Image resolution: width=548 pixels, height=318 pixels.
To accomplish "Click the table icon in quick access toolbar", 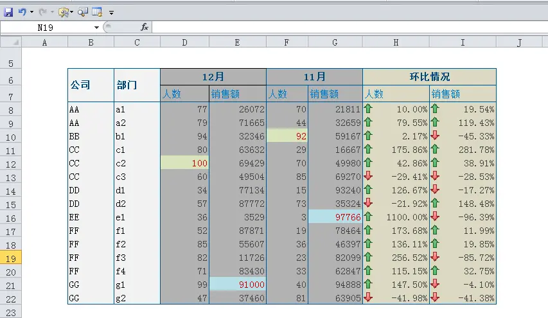I will [x=97, y=12].
